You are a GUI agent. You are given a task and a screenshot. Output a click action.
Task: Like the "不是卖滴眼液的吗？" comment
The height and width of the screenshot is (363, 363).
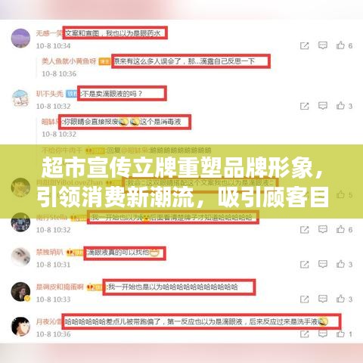click(340, 106)
